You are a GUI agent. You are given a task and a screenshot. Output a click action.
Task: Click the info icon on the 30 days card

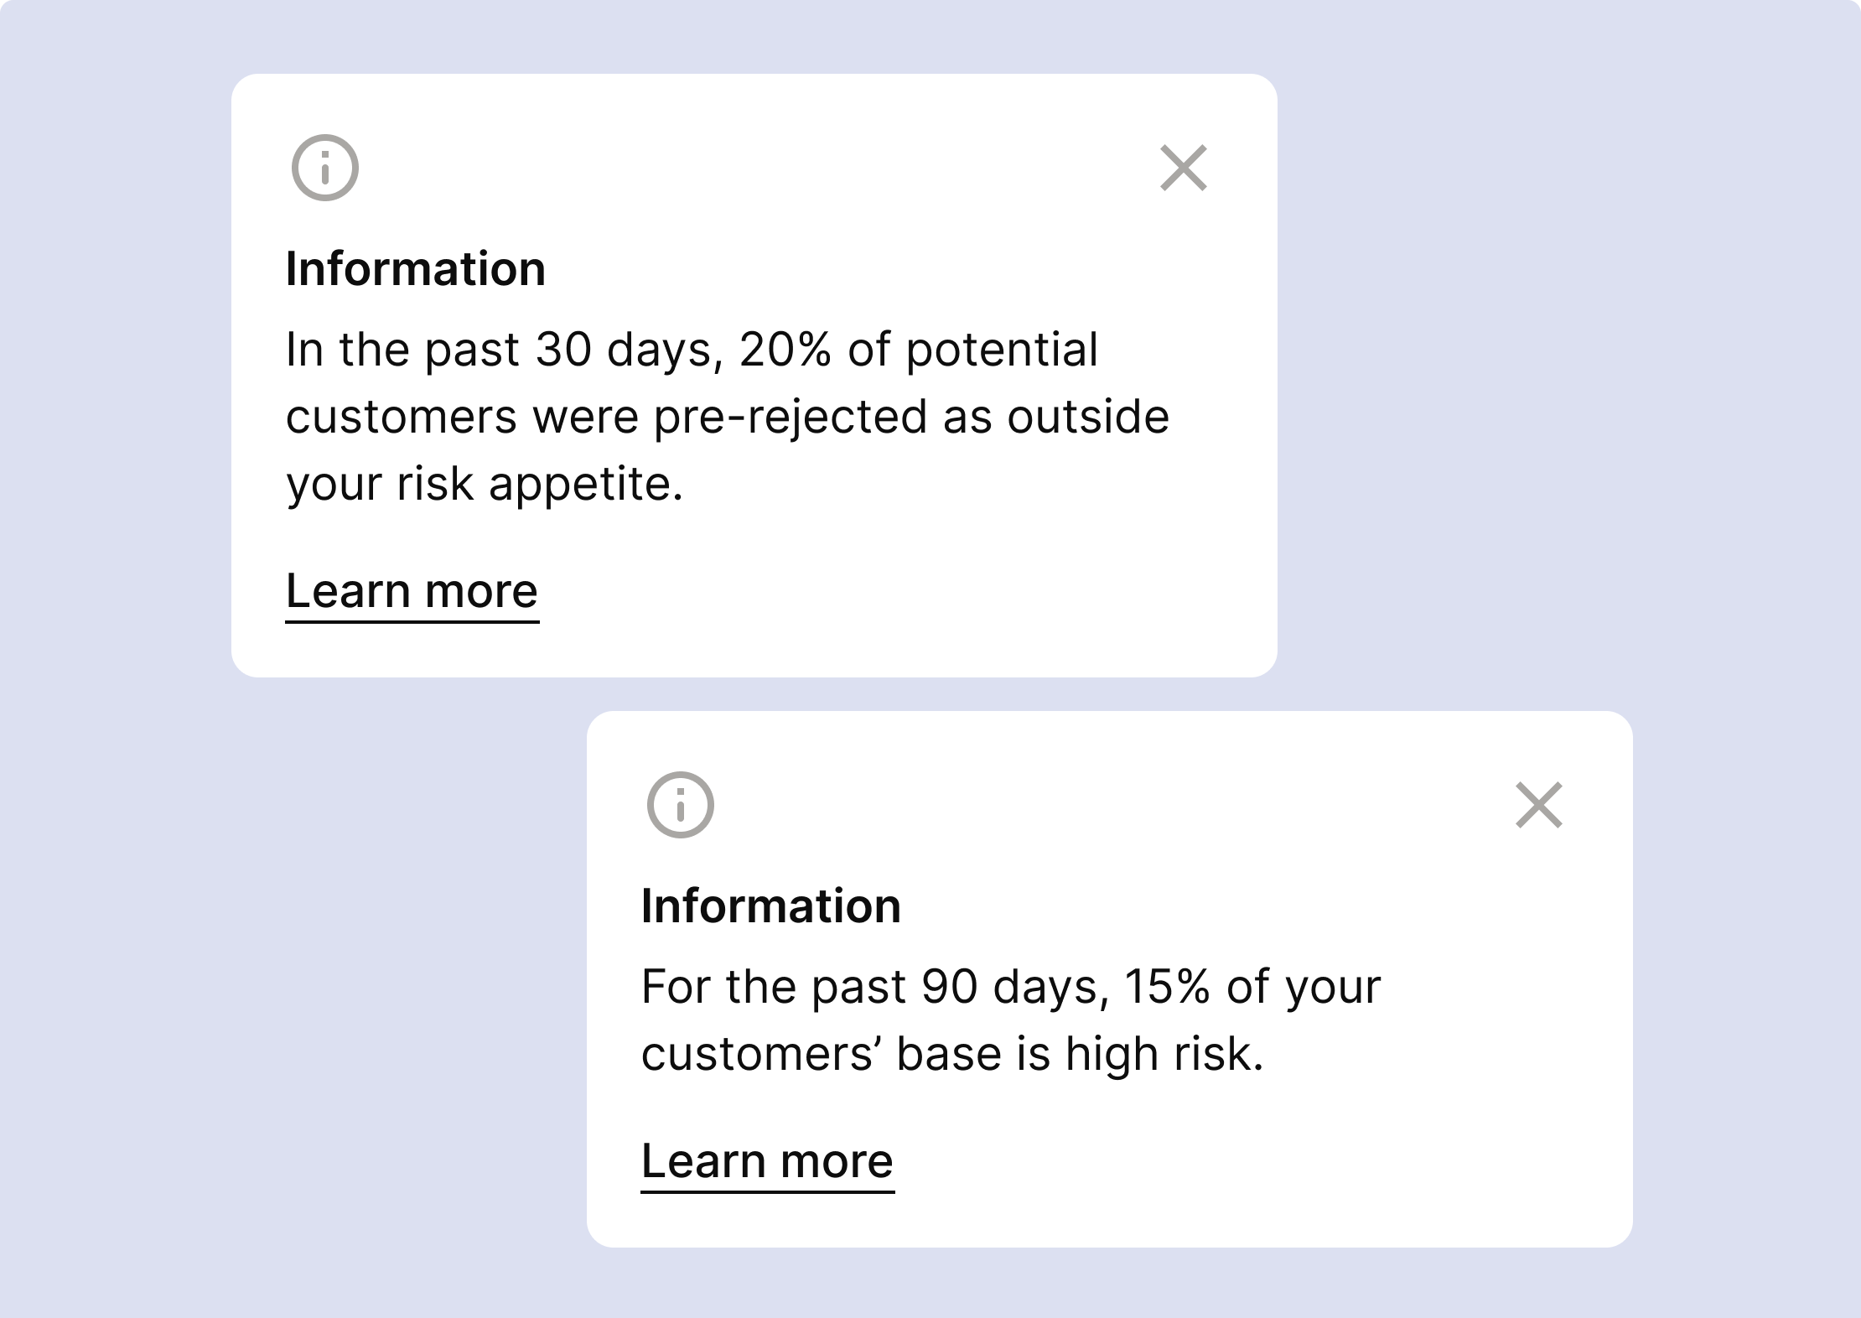pyautogui.click(x=325, y=168)
